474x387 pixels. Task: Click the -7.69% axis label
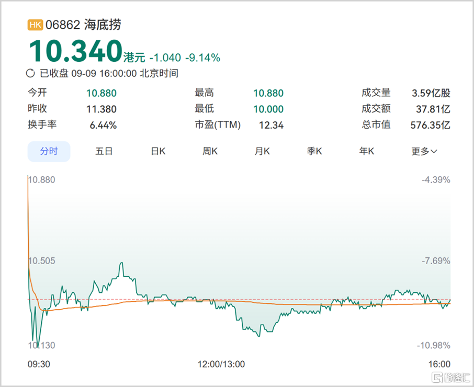(x=436, y=261)
